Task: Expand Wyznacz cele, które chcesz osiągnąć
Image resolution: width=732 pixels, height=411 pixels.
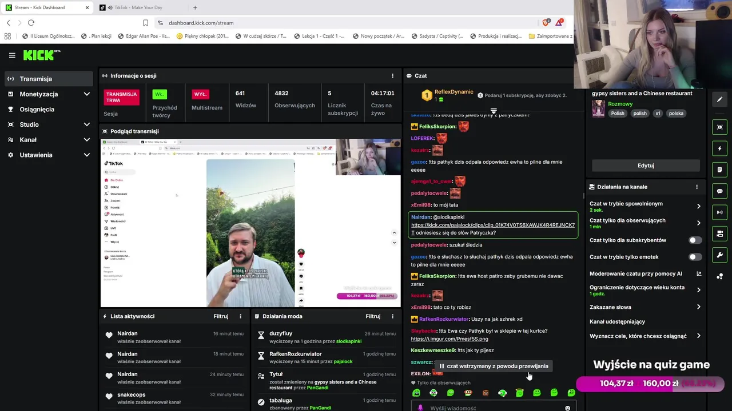Action: point(698,336)
